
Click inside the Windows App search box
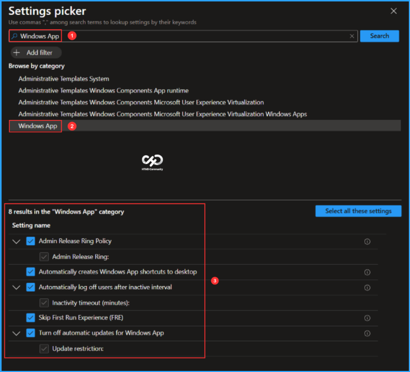[x=183, y=36]
